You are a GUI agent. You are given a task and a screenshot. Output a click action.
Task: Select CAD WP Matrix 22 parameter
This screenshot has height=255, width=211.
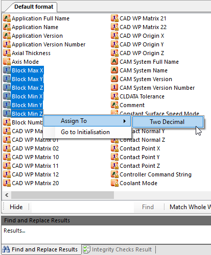[143, 27]
